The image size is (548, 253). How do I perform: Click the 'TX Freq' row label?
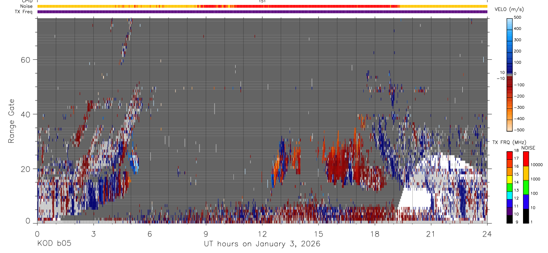pos(24,12)
